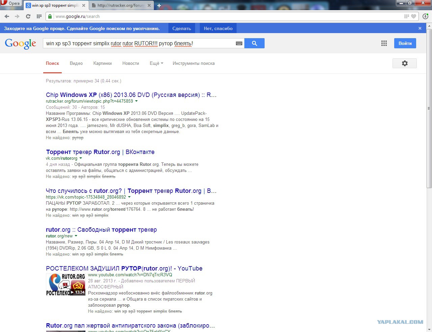Add page to Speed Dial from address bar
Viewport: 432px width, 332px height.
tap(407, 16)
